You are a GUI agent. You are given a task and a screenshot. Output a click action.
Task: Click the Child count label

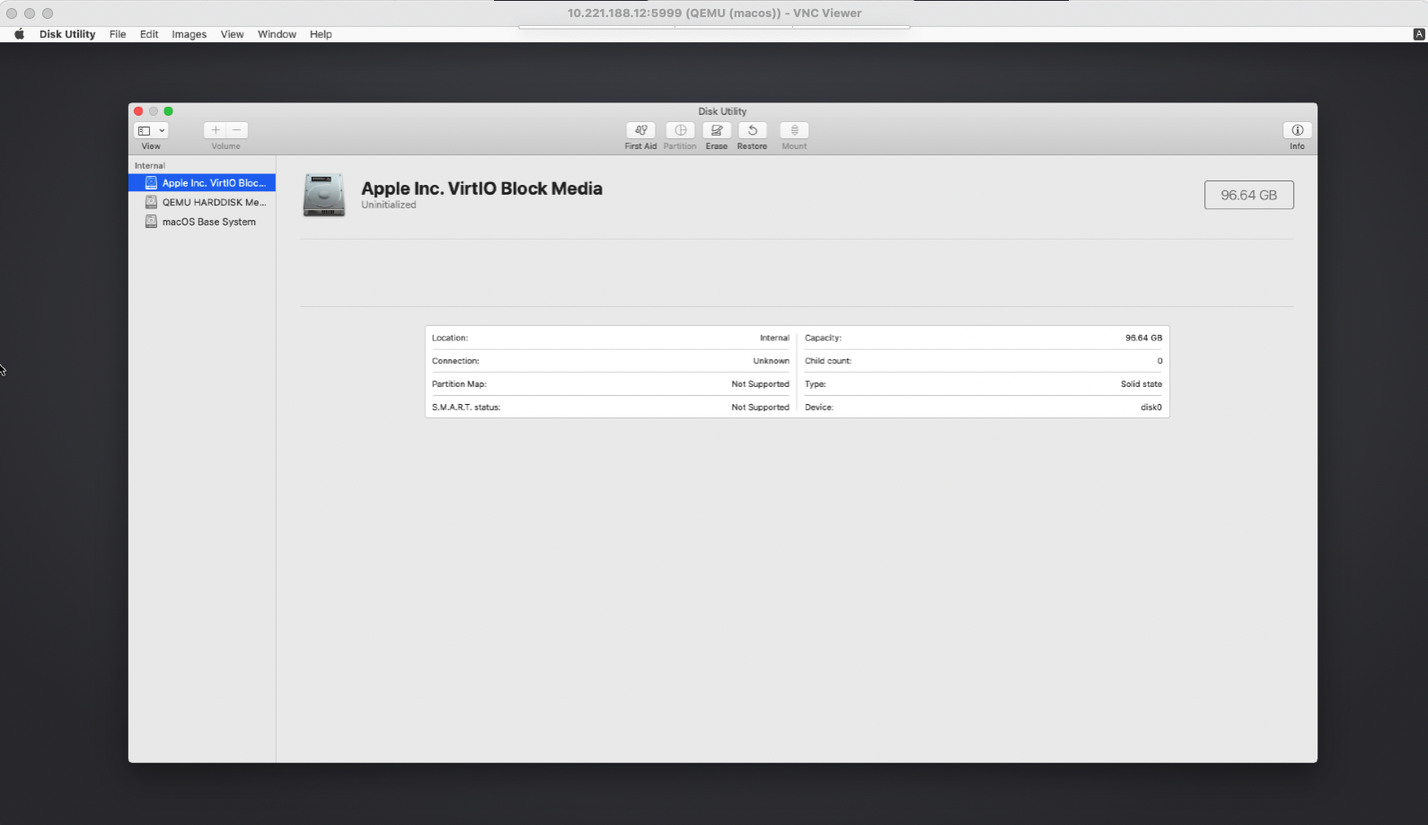click(x=828, y=361)
